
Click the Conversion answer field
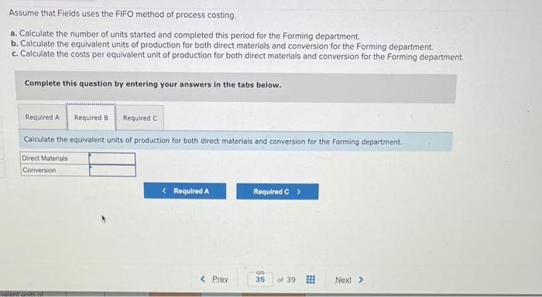[x=112, y=171]
